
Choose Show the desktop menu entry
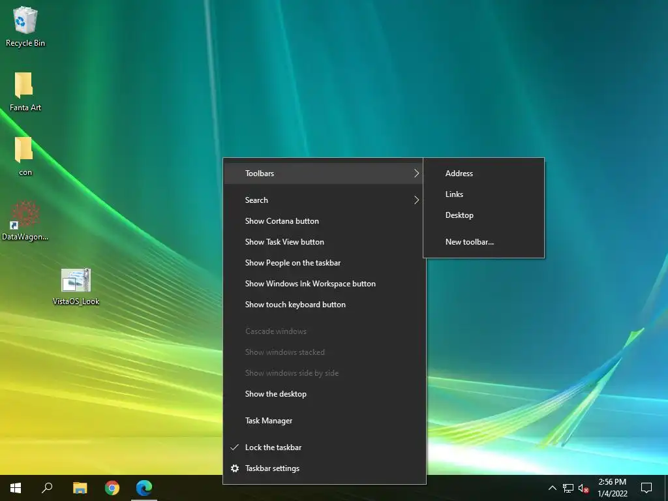325,394
